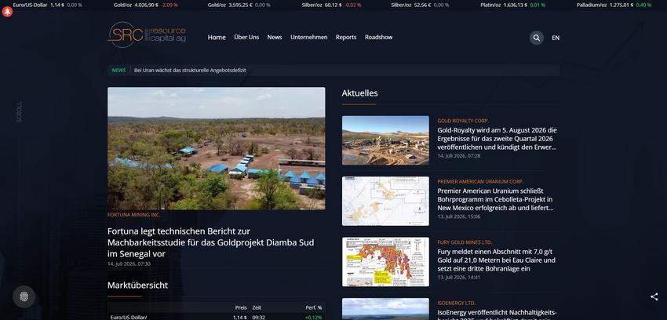The height and width of the screenshot is (320, 667).
Task: Read the Gold-Royalty second quarter results article
Action: click(x=497, y=139)
